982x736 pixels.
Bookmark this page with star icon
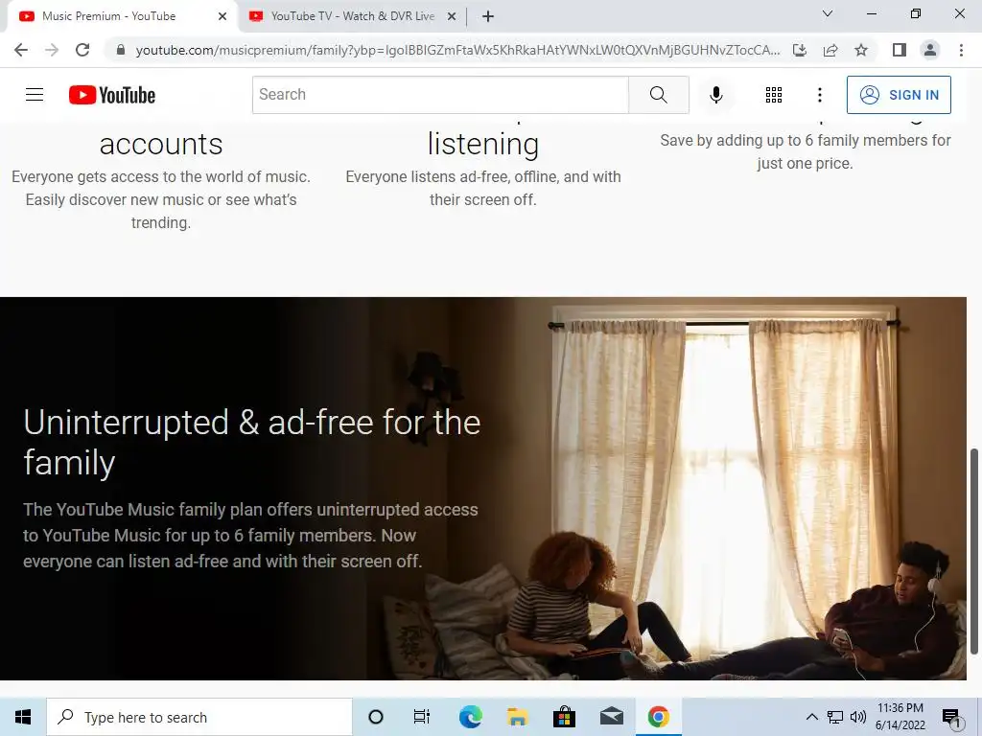tap(861, 50)
